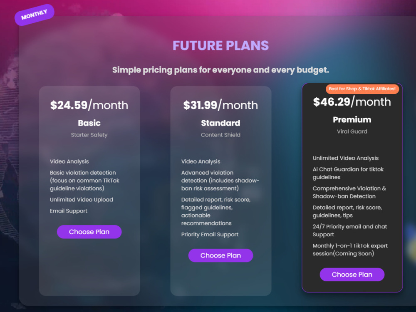Click the Best for Shop & Tiktok Affiliates badge
The width and height of the screenshot is (416, 312).
tap(362, 89)
